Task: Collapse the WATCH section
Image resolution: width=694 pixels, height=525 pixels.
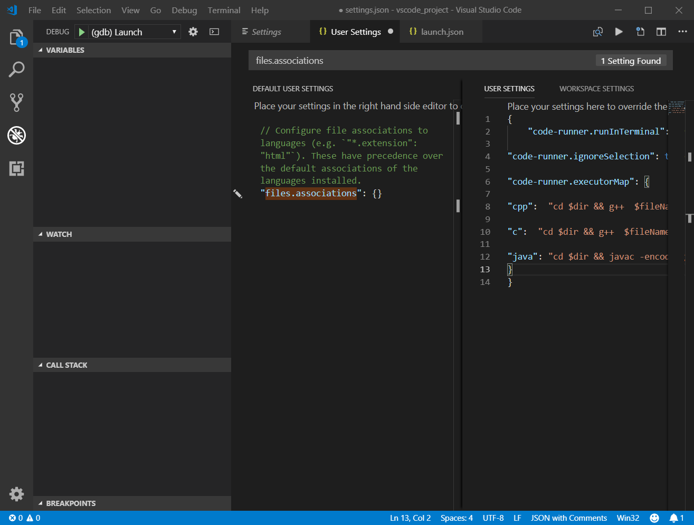Action: 132,234
